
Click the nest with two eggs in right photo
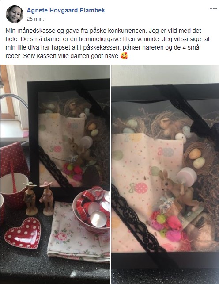tap(197, 157)
